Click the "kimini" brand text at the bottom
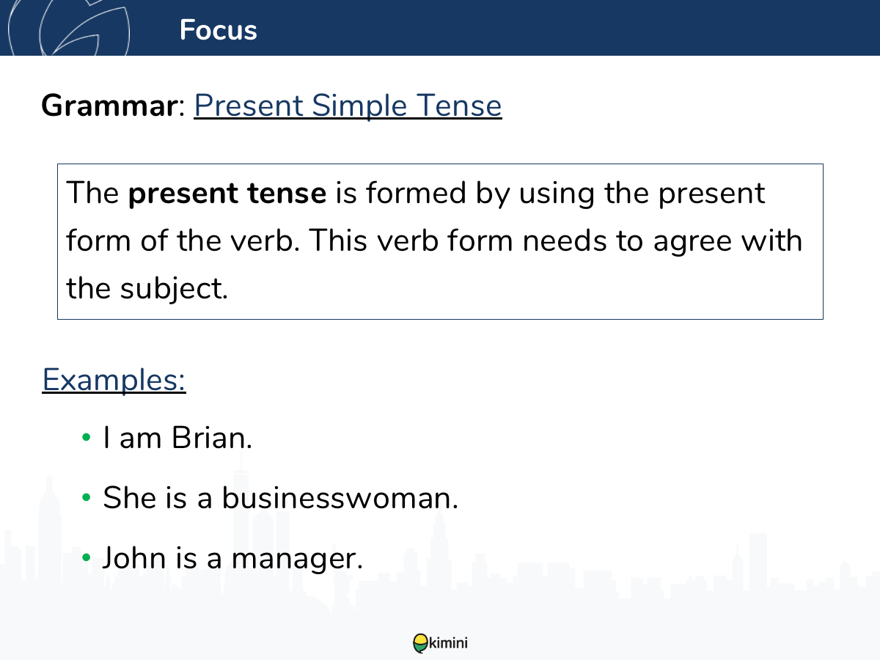 point(449,644)
